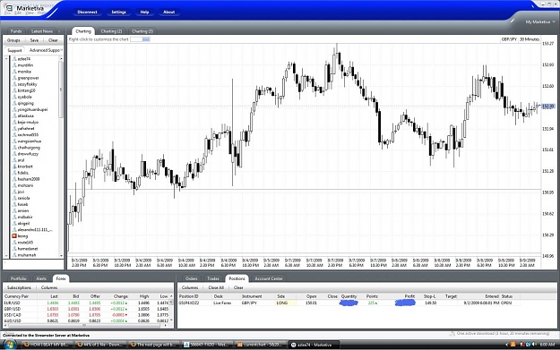Click the Groups button
The height and width of the screenshot is (350, 560).
click(x=13, y=40)
